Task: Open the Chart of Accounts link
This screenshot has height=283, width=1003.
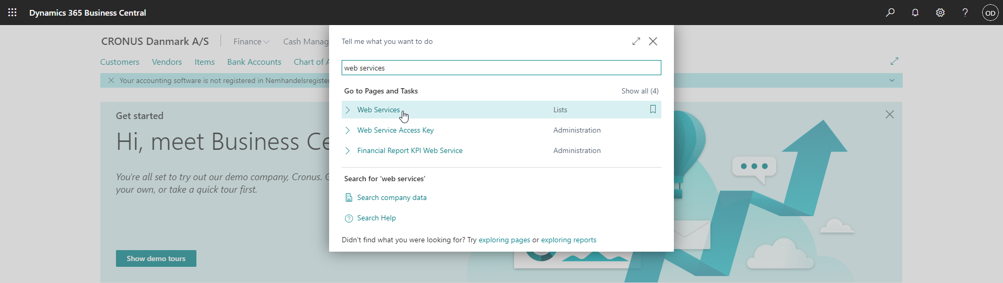Action: click(311, 62)
